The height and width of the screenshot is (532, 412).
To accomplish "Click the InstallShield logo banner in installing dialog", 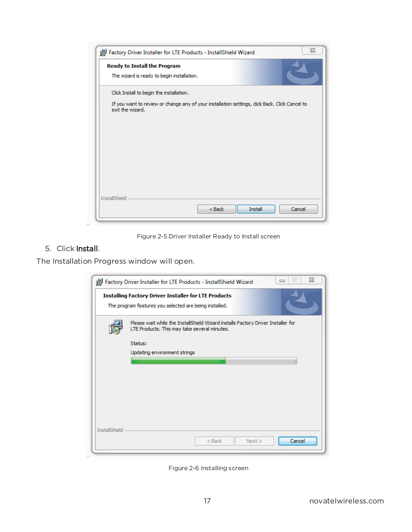I will tap(301, 302).
